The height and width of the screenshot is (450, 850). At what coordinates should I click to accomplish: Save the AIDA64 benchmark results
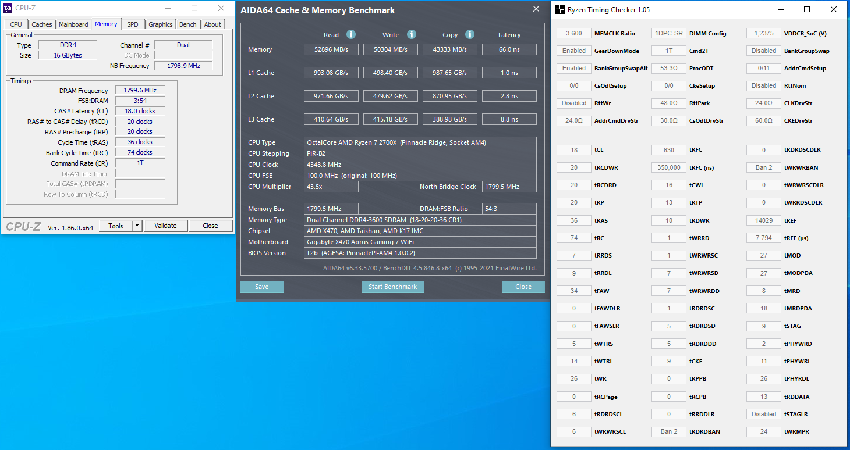(x=262, y=287)
